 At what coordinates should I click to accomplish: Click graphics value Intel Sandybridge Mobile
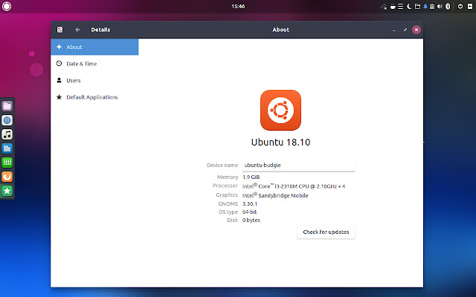point(275,195)
